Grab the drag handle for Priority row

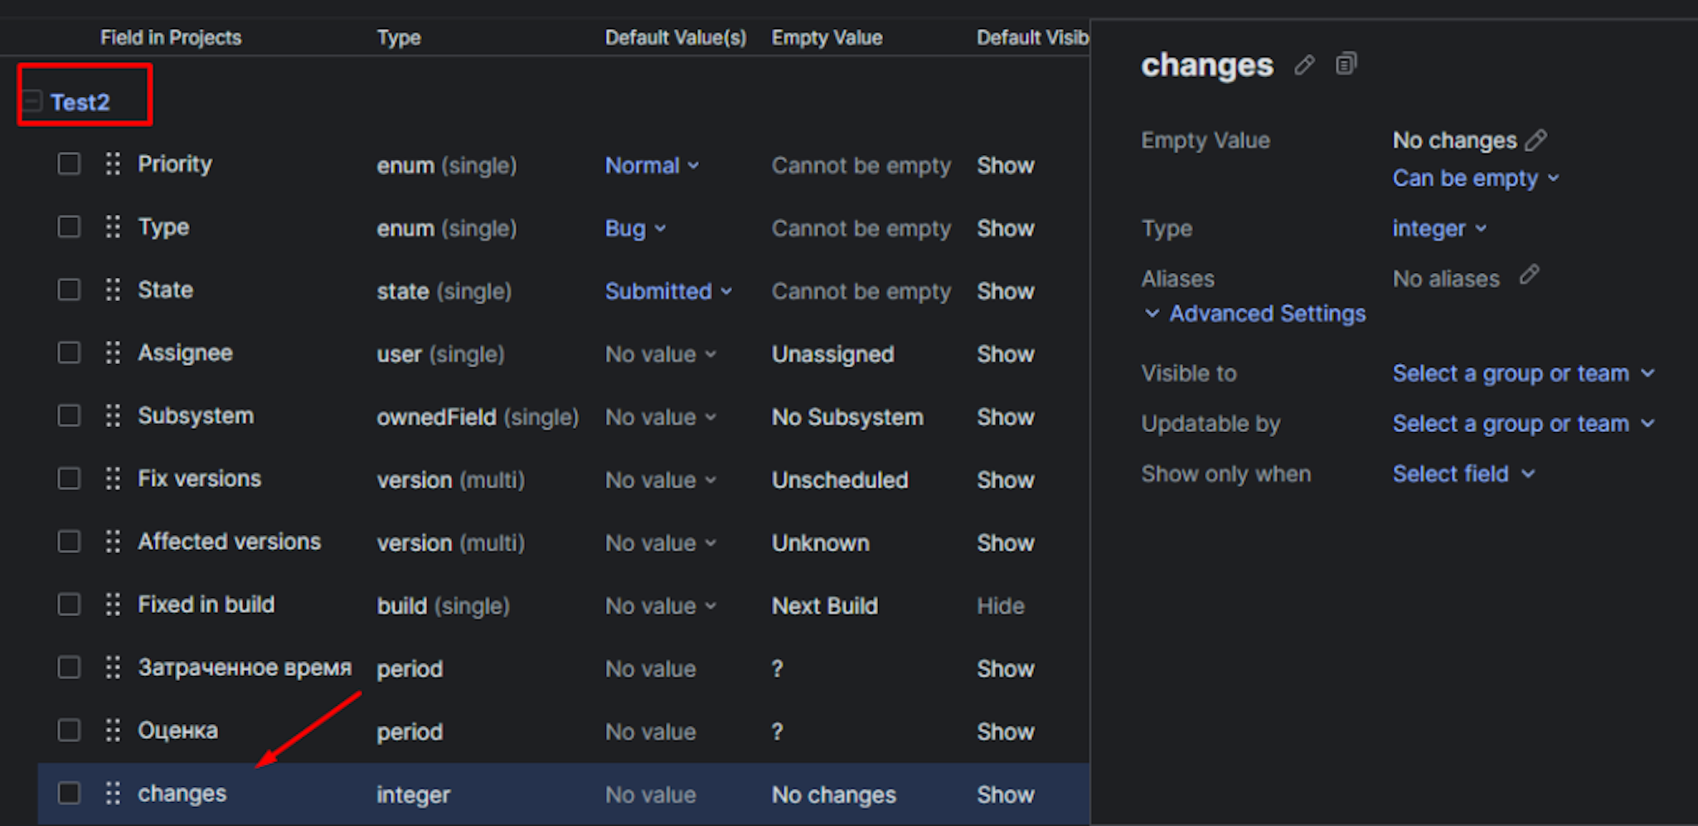pyautogui.click(x=113, y=164)
